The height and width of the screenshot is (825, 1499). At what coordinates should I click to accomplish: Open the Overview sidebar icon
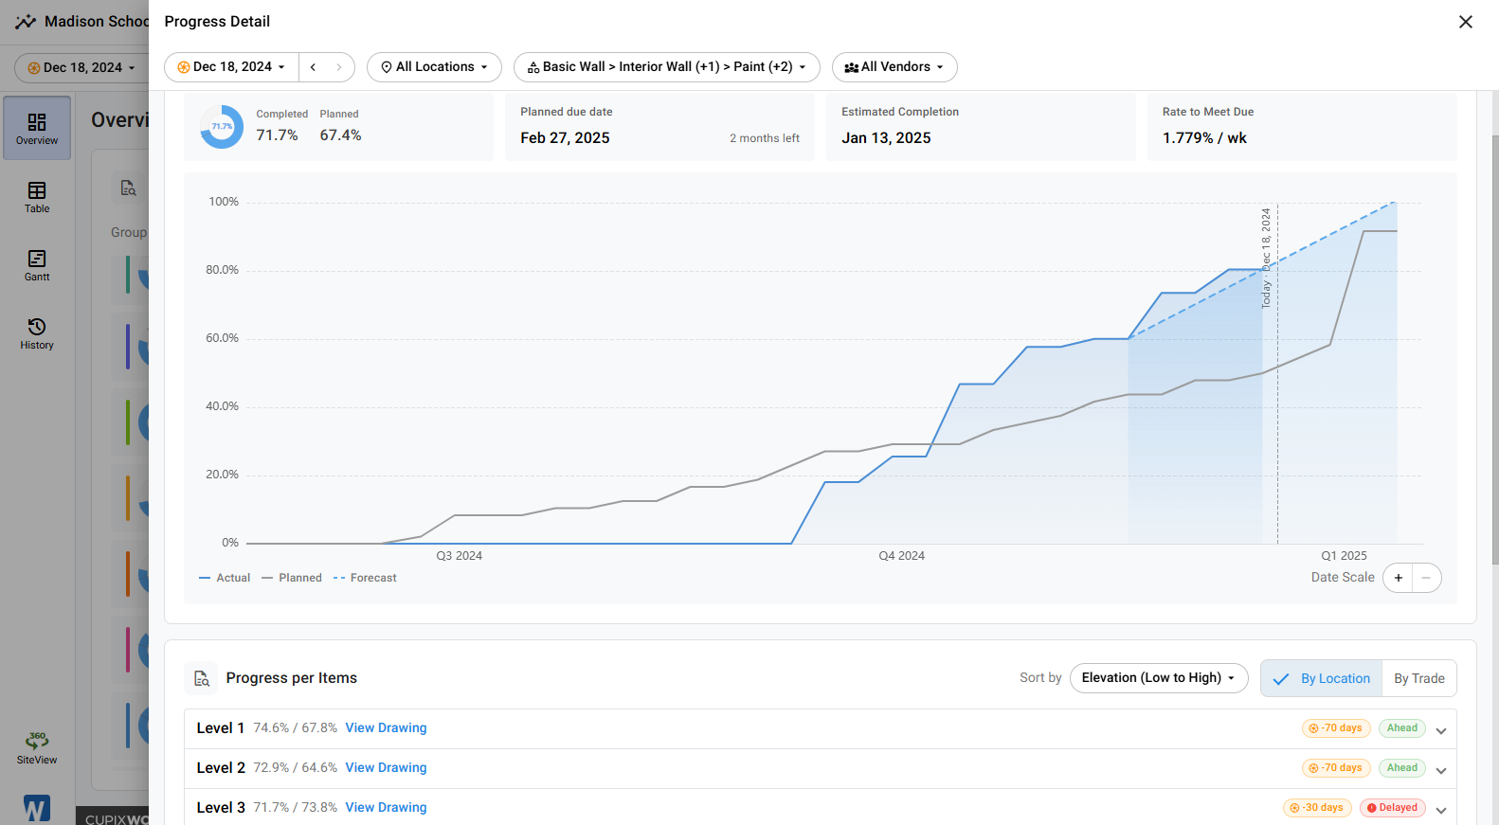pyautogui.click(x=37, y=128)
